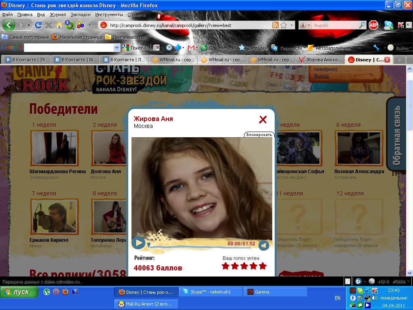Go back with the green Back arrow
The image size is (413, 310).
coord(9,25)
